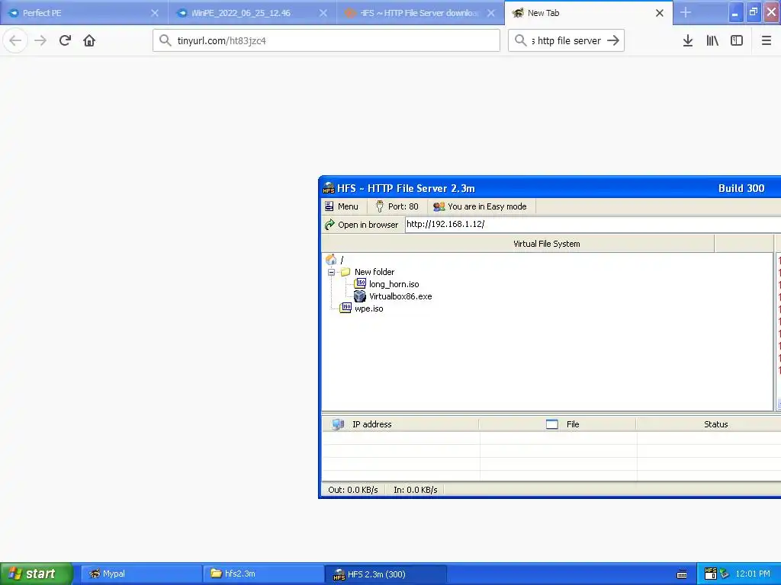This screenshot has height=585, width=781.
Task: Click the browser forward arrow
Action: click(40, 41)
